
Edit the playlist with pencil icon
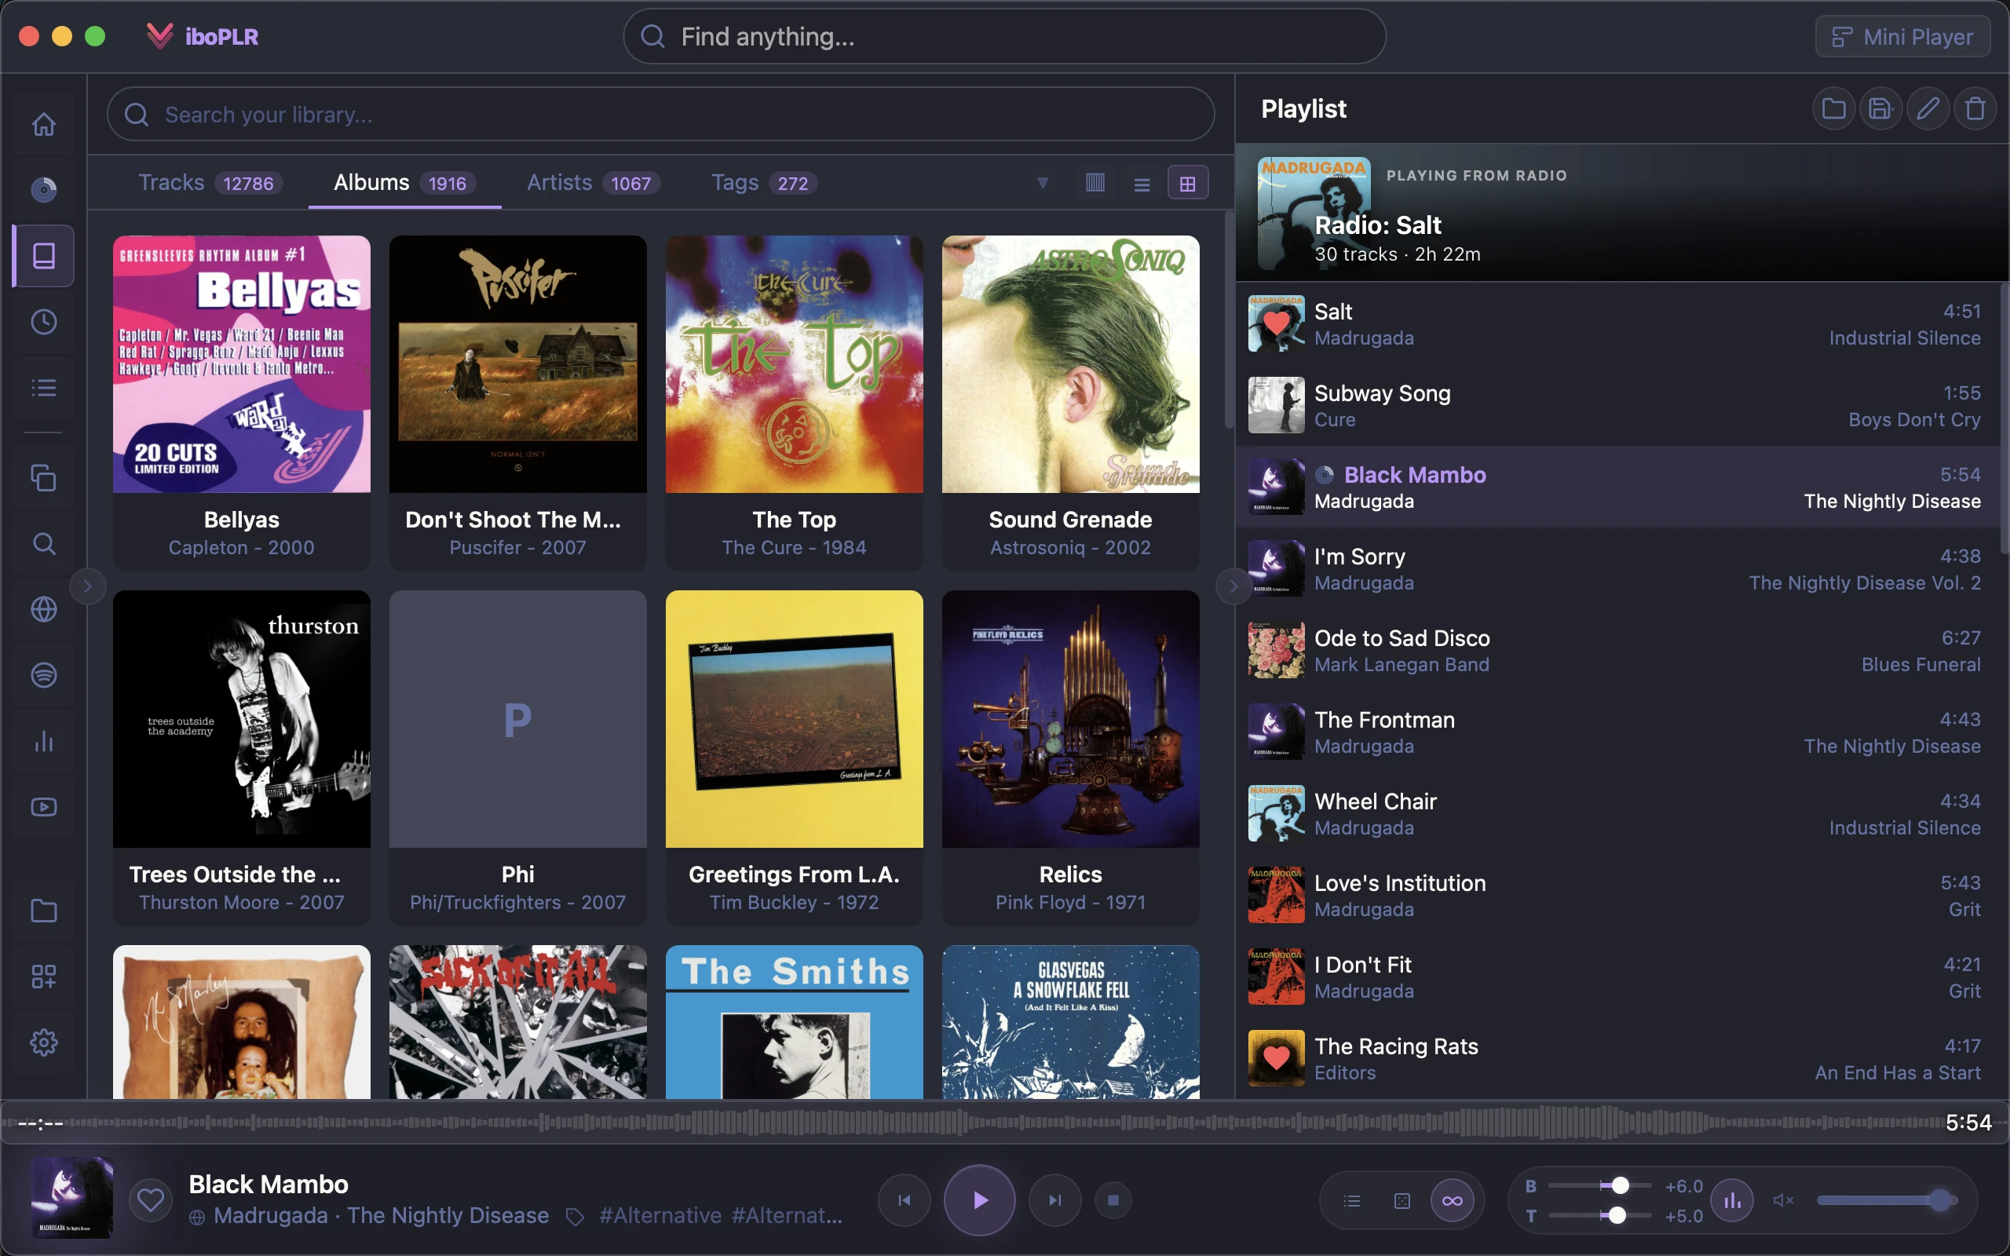tap(1928, 109)
